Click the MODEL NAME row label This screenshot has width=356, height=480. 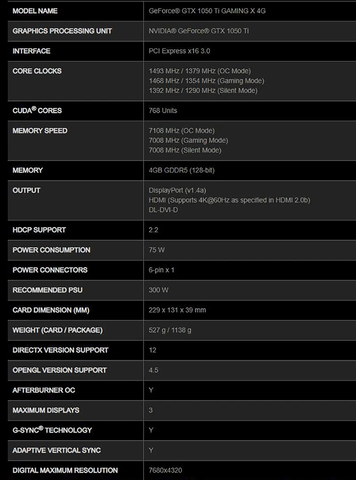pyautogui.click(x=35, y=11)
